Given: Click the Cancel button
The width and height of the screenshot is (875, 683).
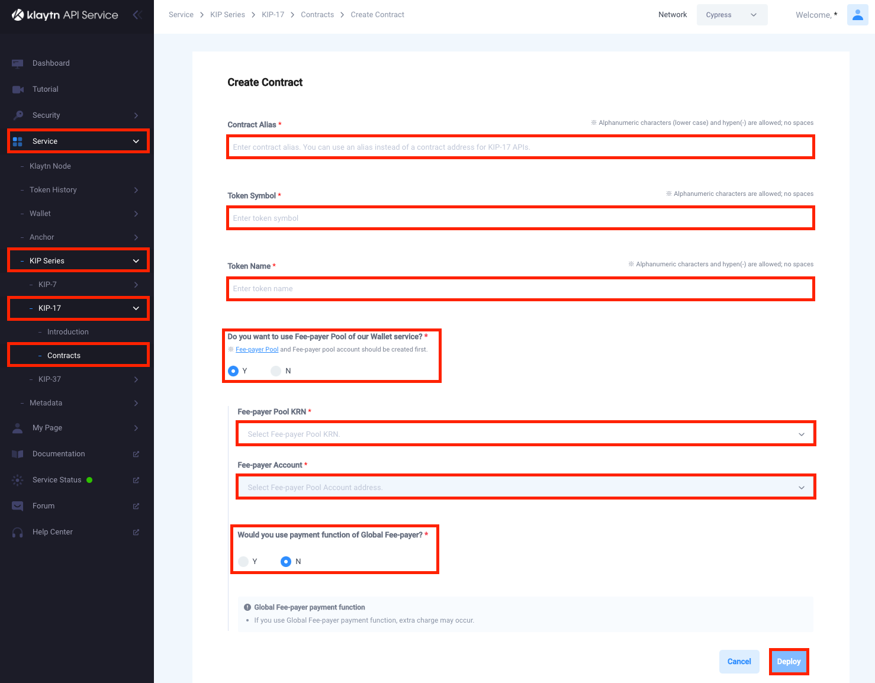Looking at the screenshot, I should click(x=739, y=662).
